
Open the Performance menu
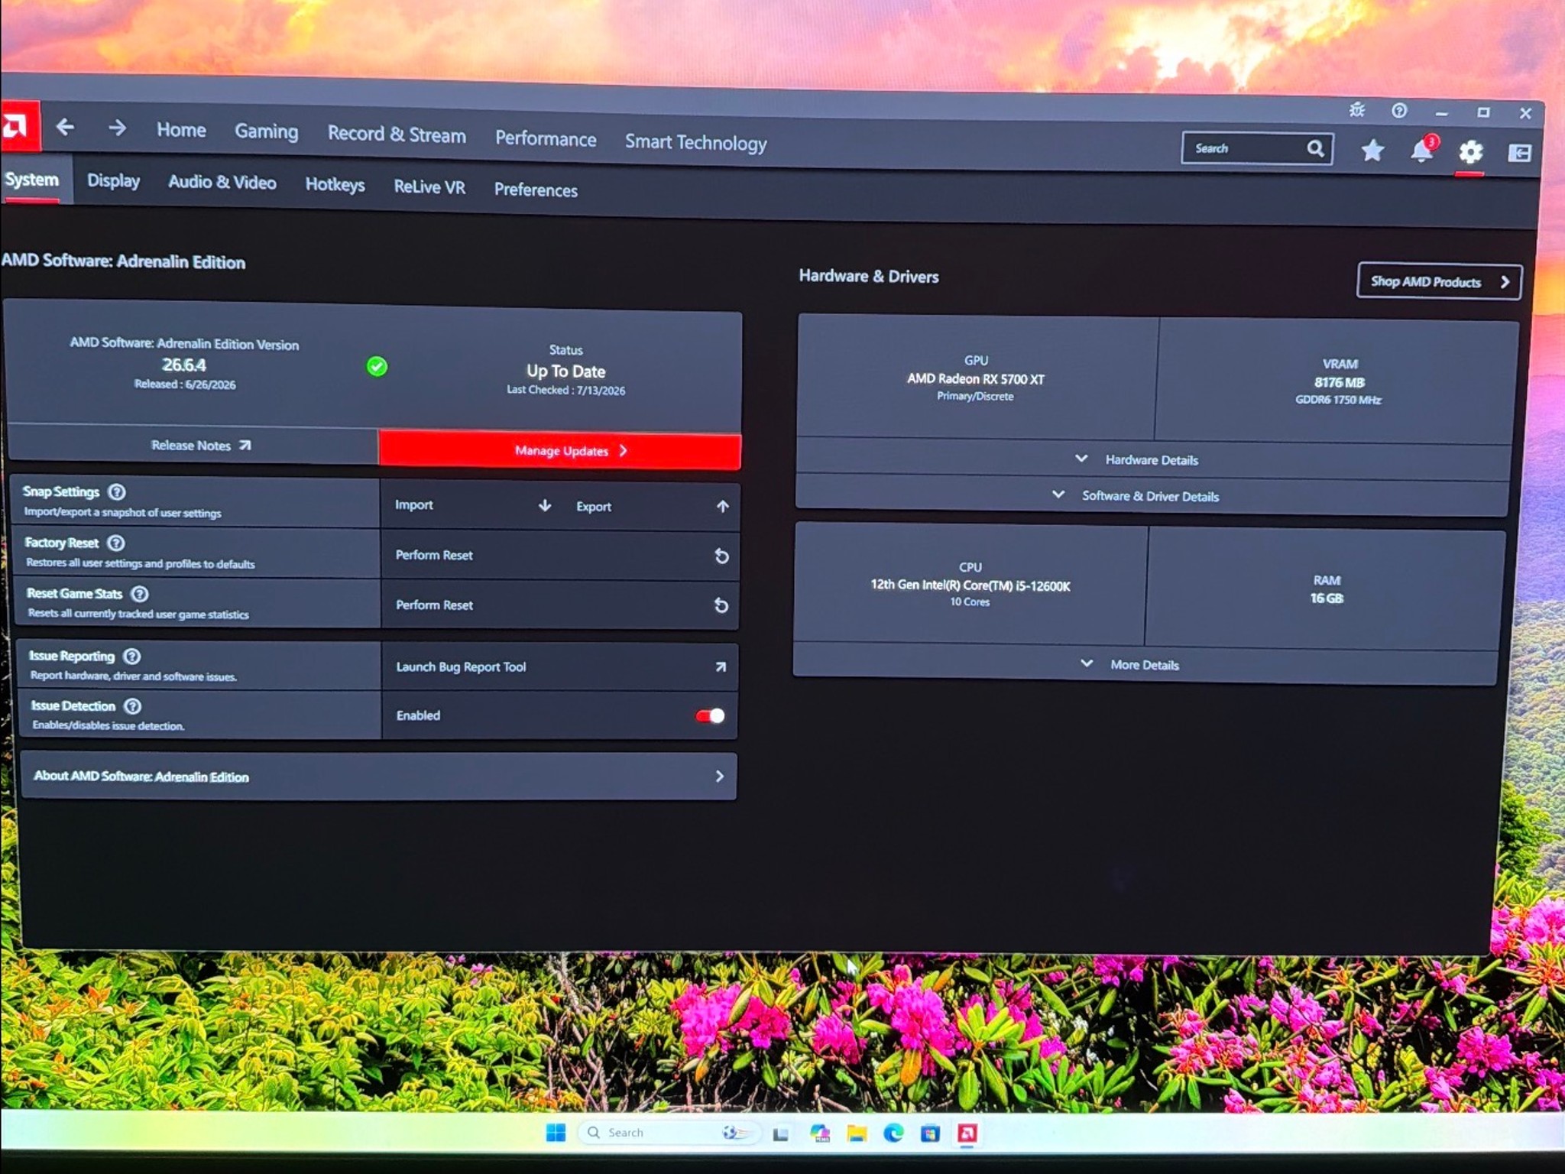coord(546,138)
